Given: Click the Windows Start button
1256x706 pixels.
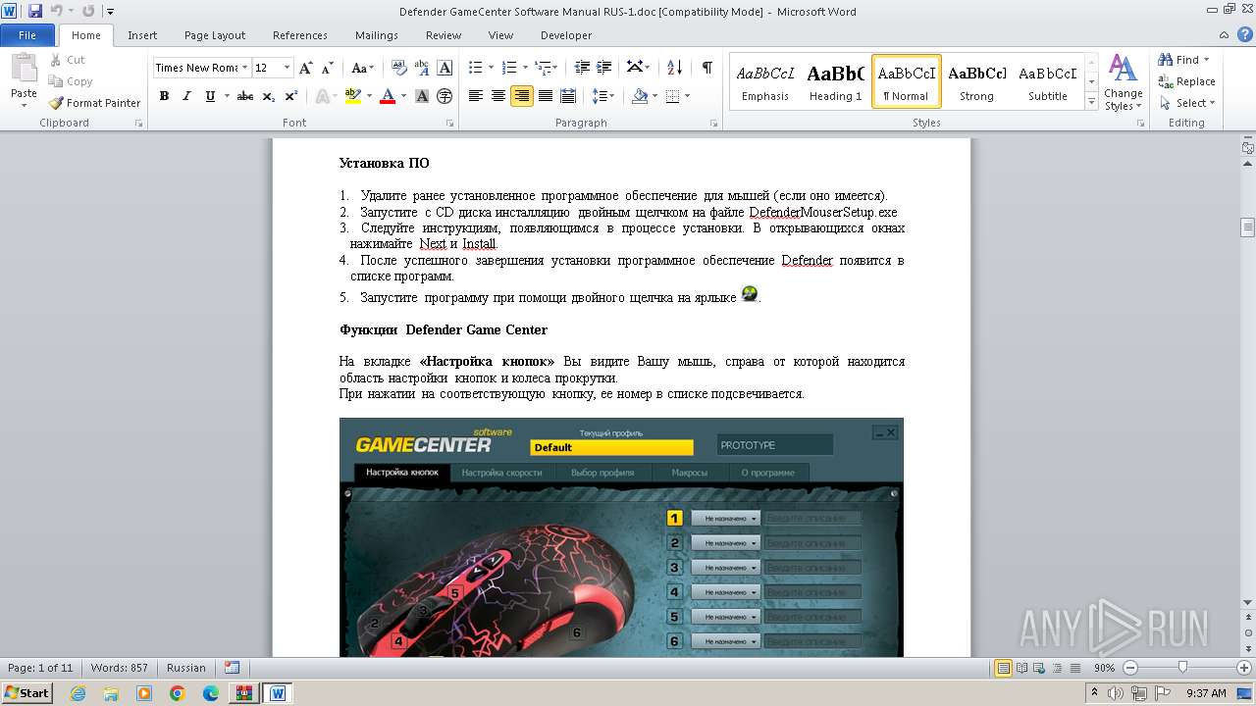Looking at the screenshot, I should (26, 692).
